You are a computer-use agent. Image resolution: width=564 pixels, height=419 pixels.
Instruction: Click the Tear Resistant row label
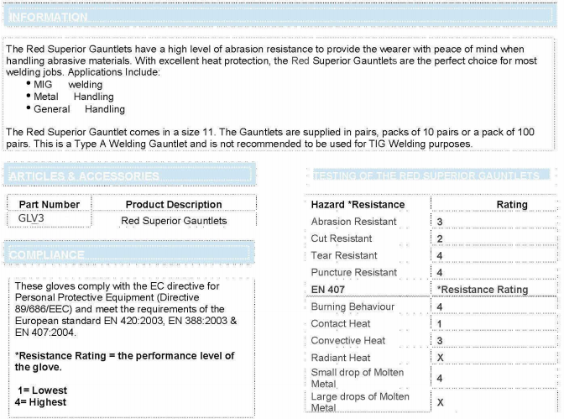pos(344,255)
